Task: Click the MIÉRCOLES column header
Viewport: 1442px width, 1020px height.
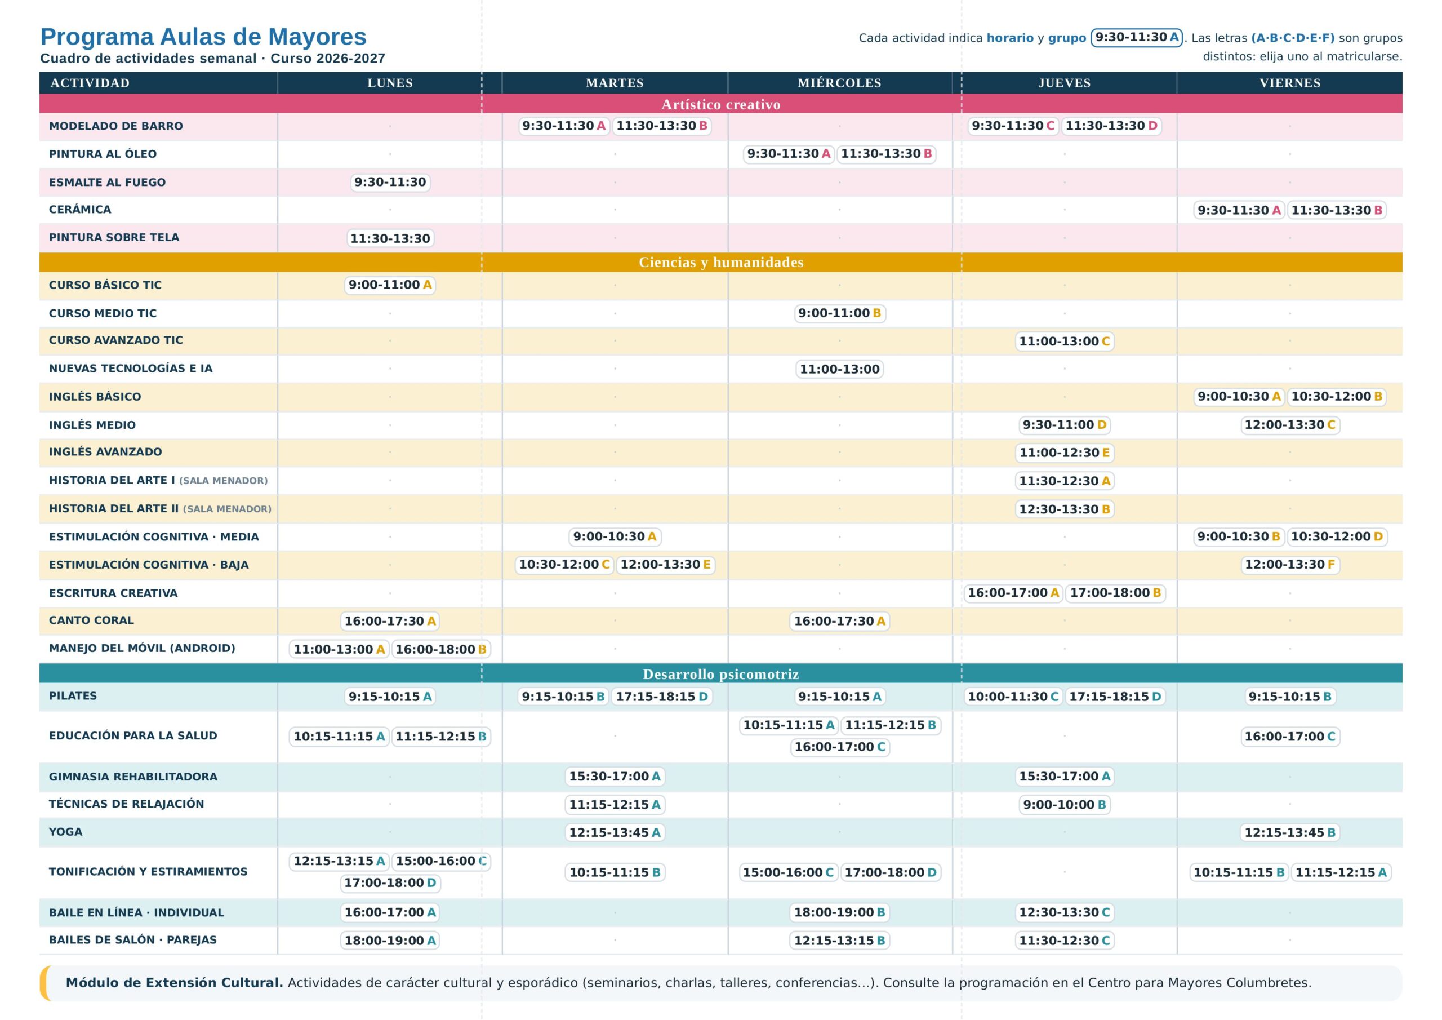Action: click(x=840, y=83)
